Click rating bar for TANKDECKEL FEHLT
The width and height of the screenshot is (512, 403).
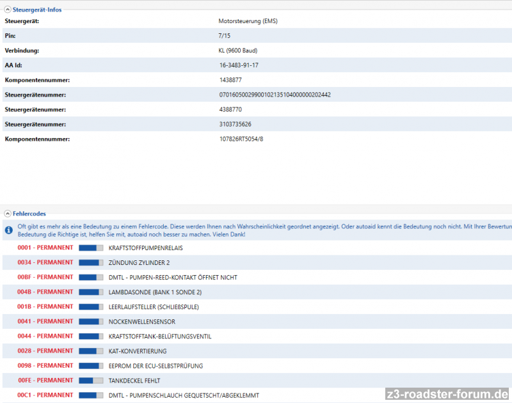(x=91, y=381)
